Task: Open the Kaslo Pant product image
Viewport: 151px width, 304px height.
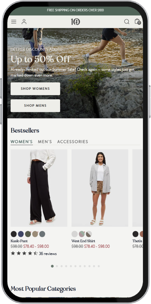Action: (x=39, y=188)
